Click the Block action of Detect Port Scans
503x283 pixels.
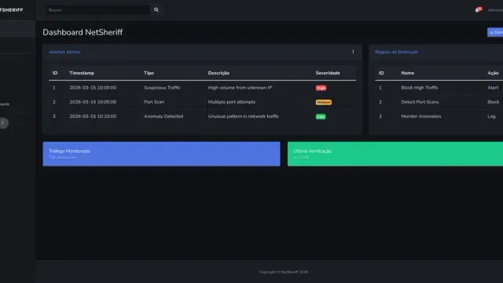[x=494, y=102]
